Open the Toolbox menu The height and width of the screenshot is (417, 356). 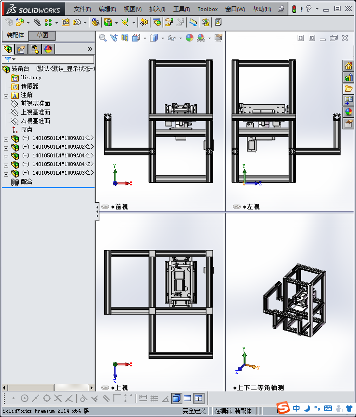(207, 9)
